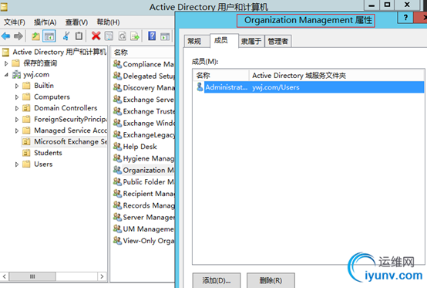427x288 pixels.
Task: Click the Back arrow toolbar icon
Action: tap(5, 36)
